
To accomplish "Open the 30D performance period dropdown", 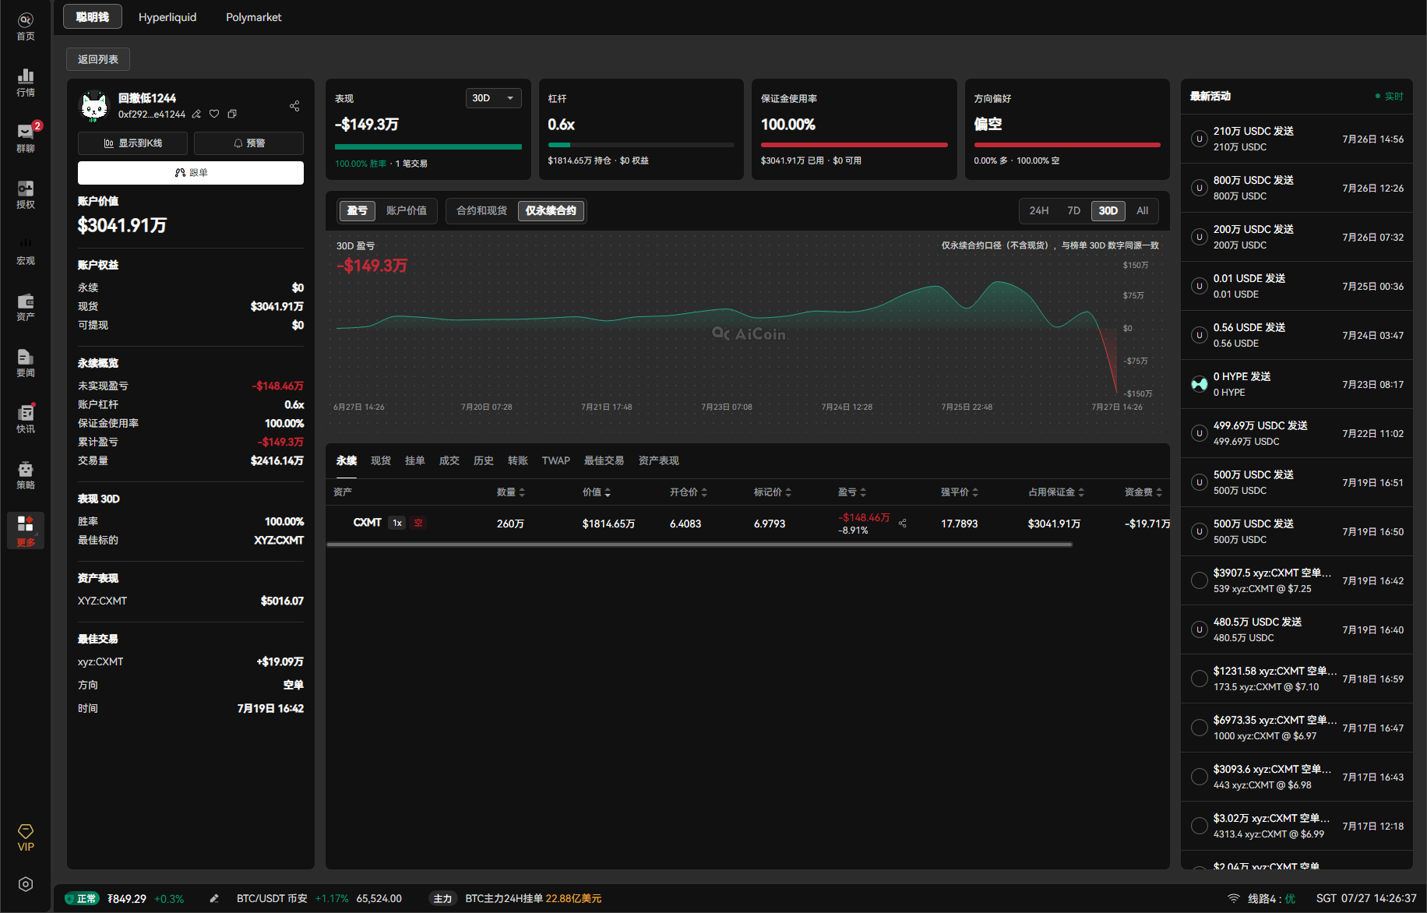I will [x=494, y=98].
